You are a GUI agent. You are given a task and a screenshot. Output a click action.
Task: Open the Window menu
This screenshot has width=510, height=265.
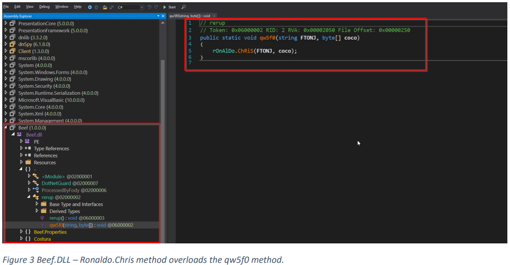[x=61, y=7]
